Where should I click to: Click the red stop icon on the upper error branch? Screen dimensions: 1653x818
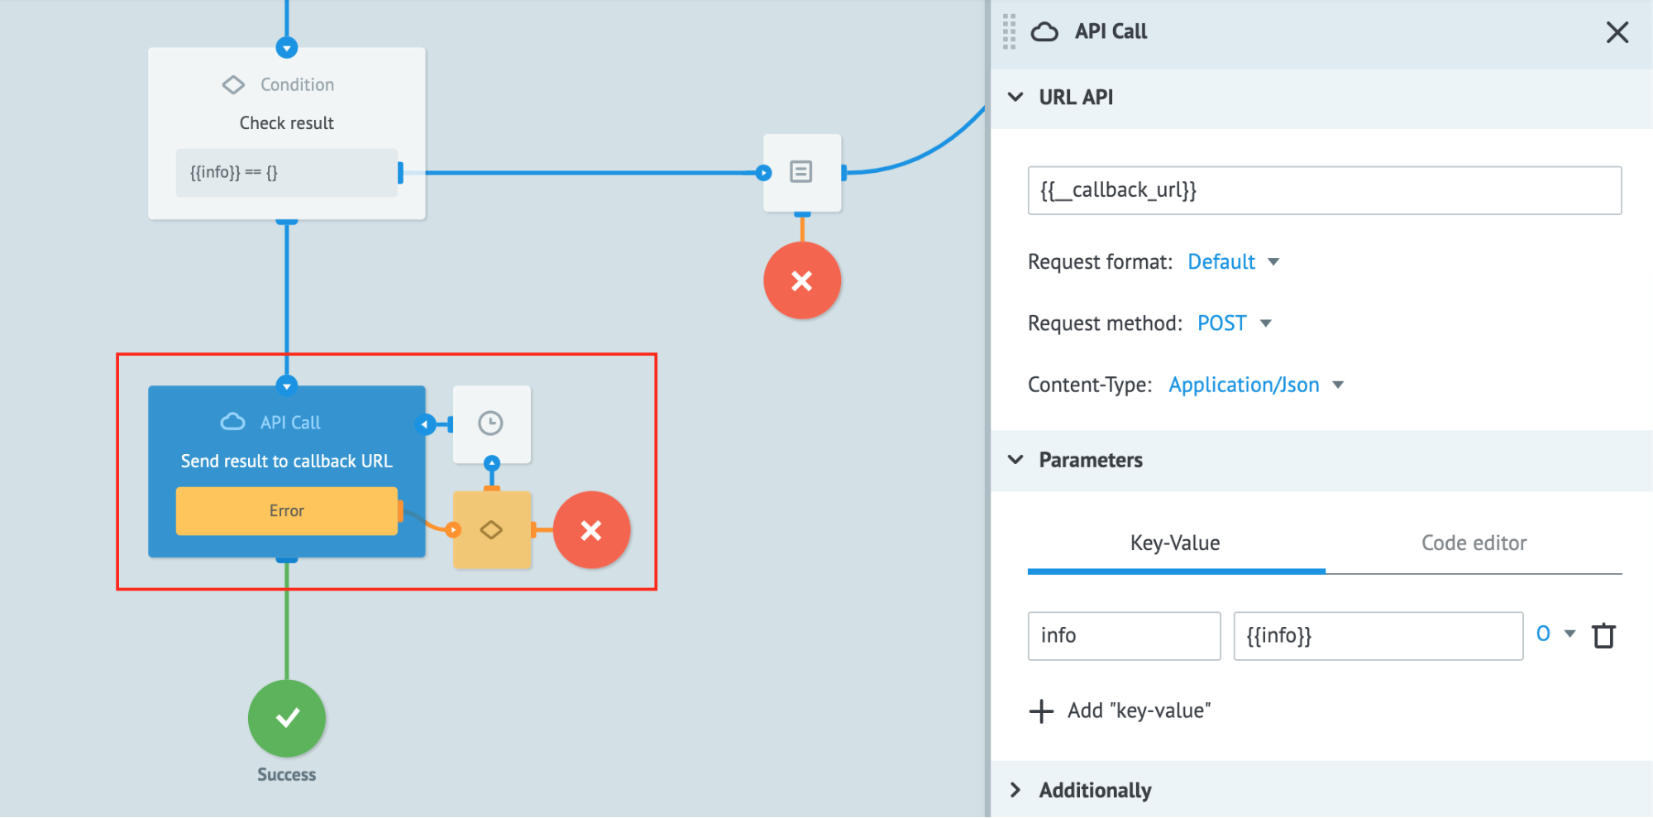point(801,280)
